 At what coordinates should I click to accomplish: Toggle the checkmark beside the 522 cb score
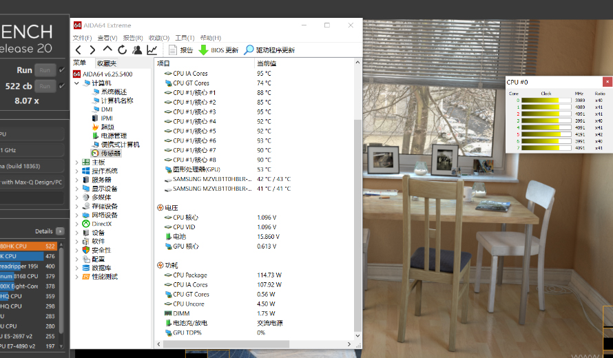click(62, 86)
